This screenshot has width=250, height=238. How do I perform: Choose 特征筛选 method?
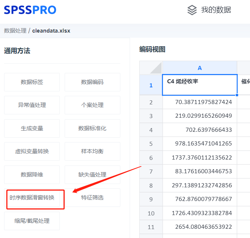click(92, 198)
